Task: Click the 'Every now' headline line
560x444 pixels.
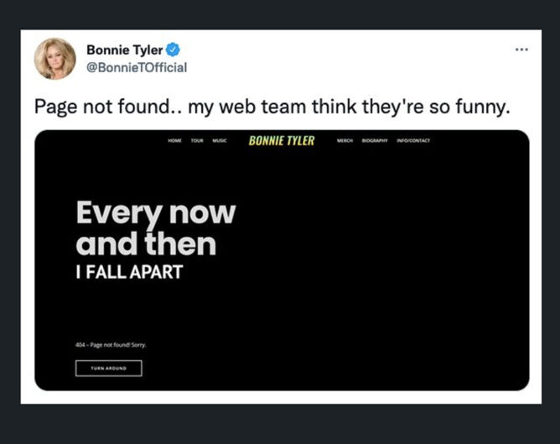Action: click(x=156, y=214)
